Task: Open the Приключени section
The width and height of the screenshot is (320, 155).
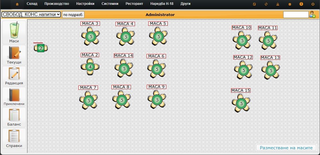Action: click(14, 97)
